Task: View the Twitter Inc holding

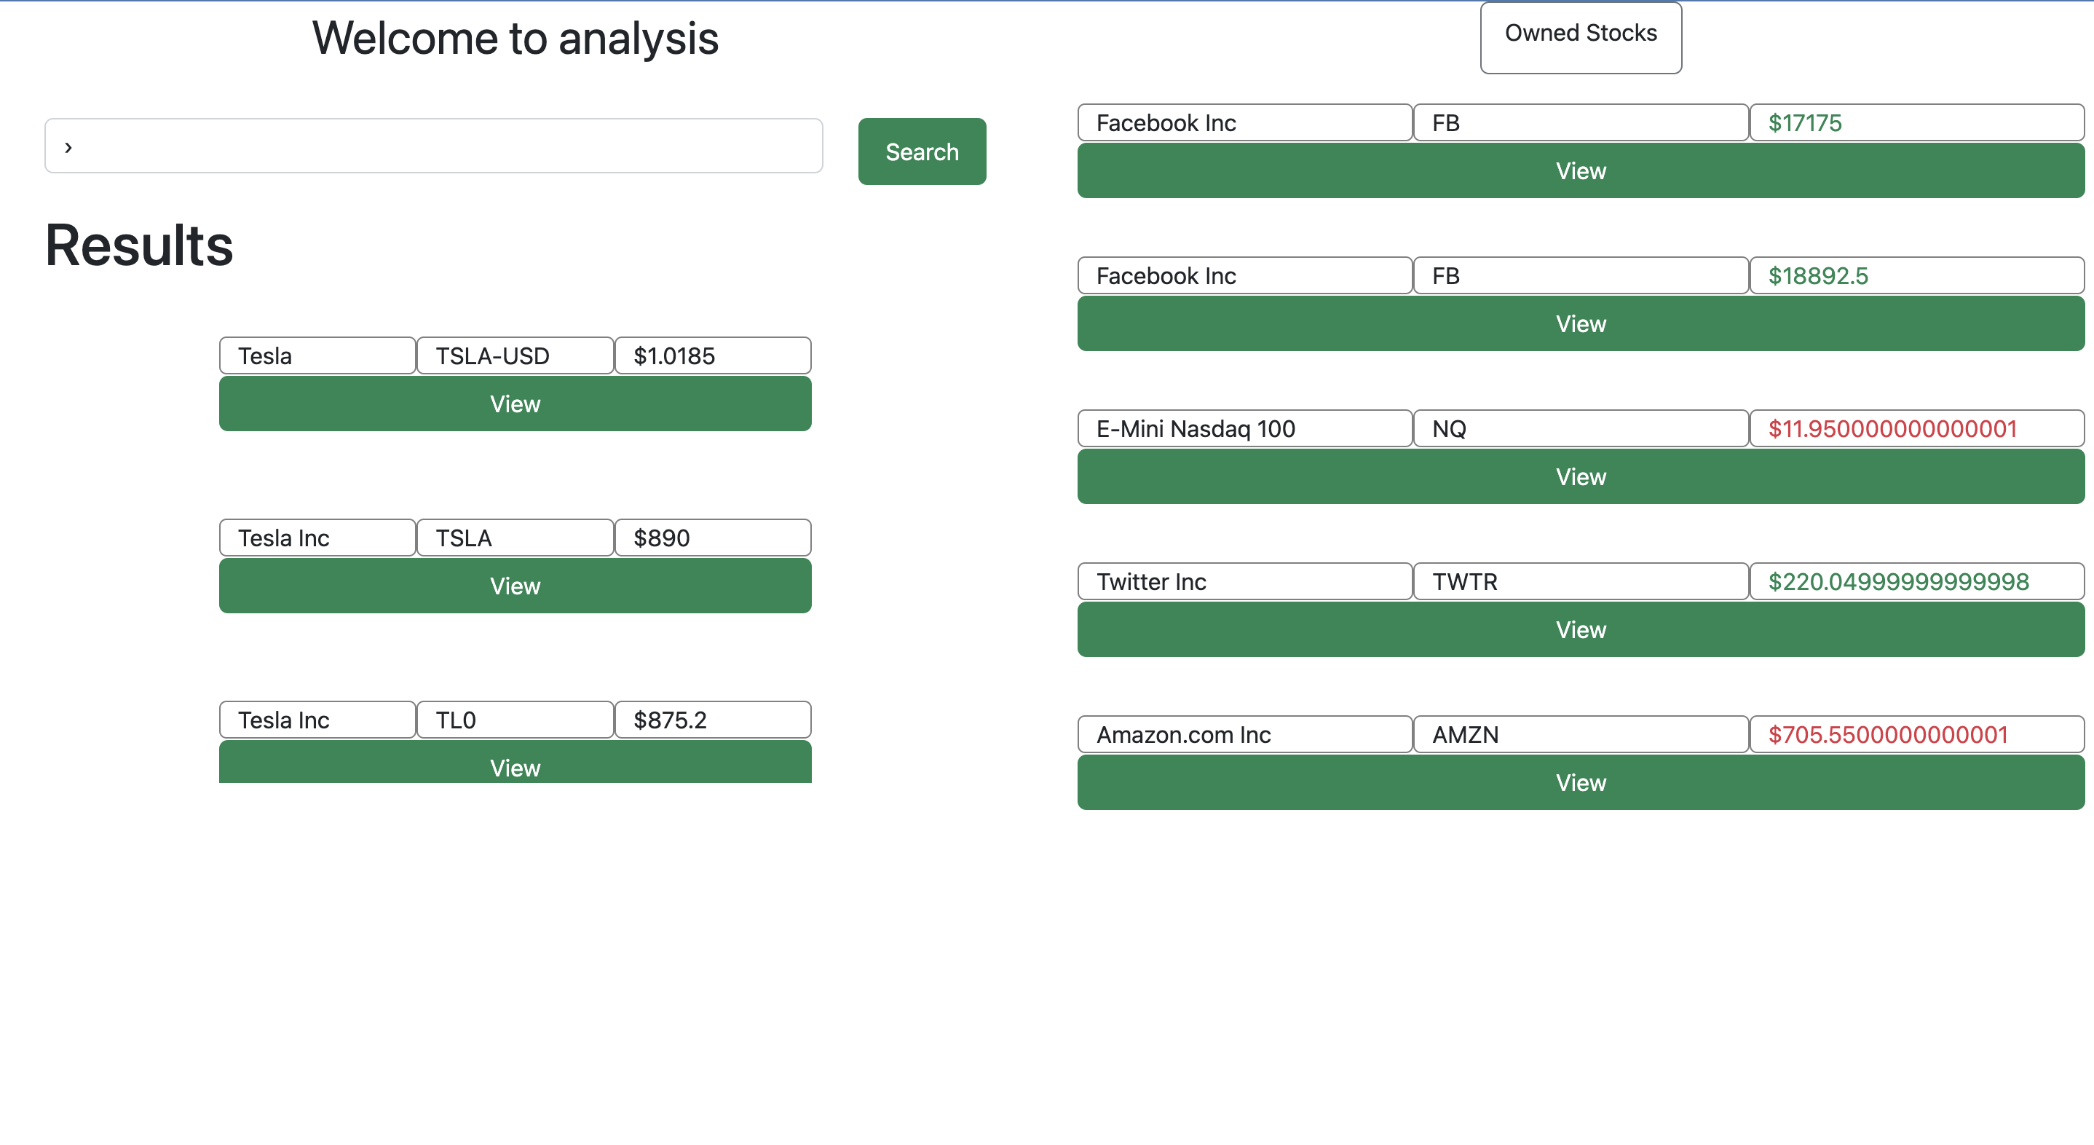Action: (x=1580, y=629)
